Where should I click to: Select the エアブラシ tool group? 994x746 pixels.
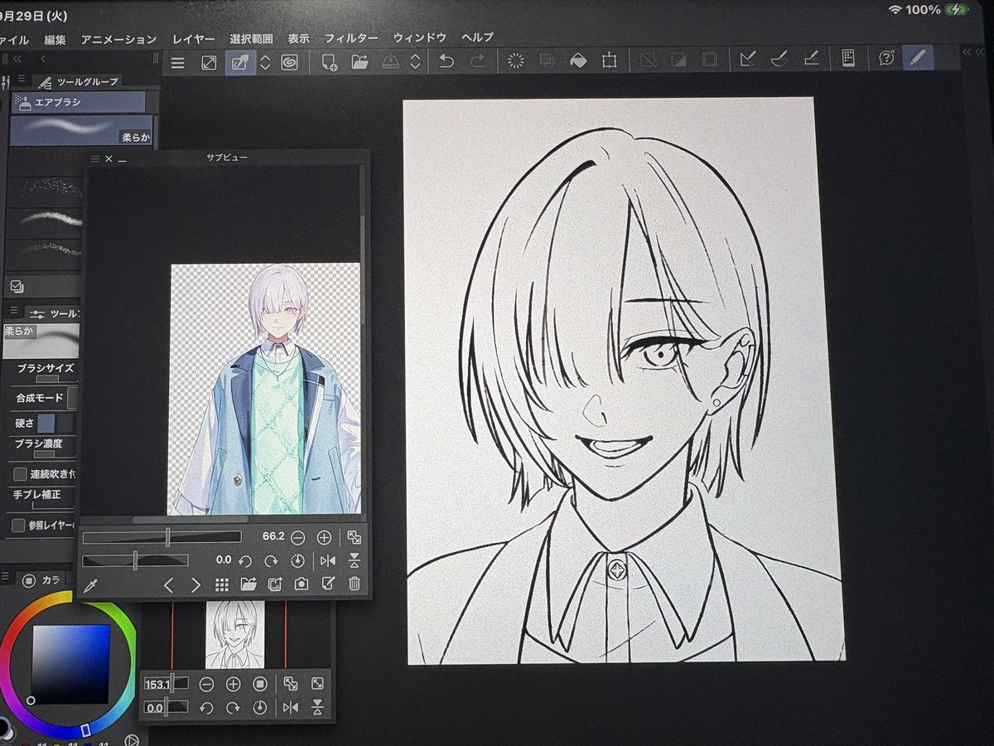pos(78,102)
